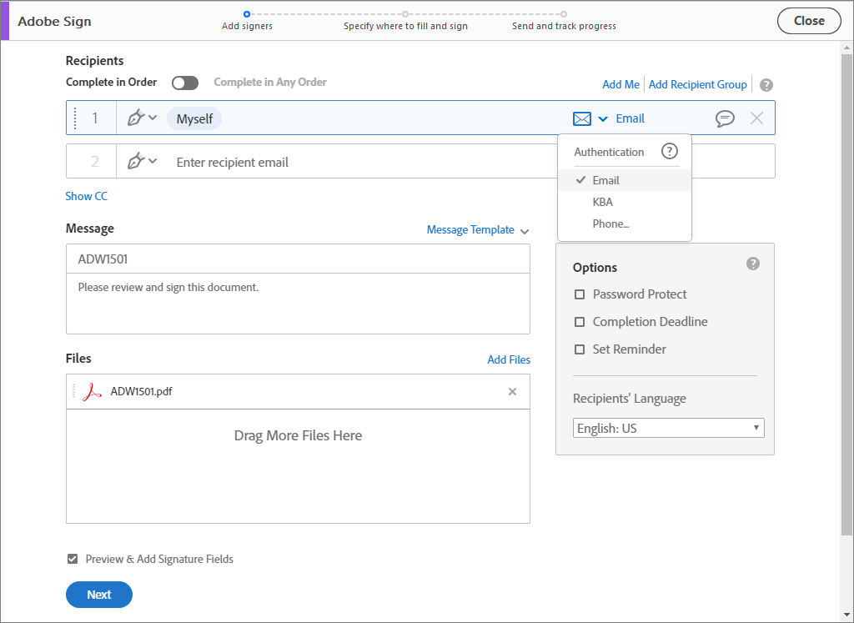Viewport: 854px width, 623px height.
Task: Open the private message speech bubble icon
Action: (725, 118)
